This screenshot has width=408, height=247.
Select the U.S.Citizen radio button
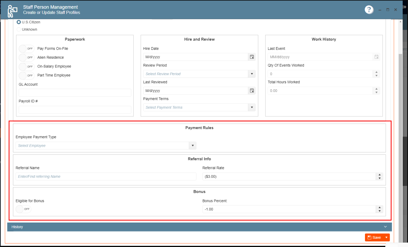[x=19, y=22]
